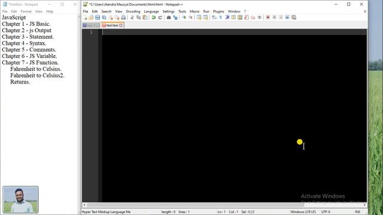
Task: Show the Document Map panel icon
Action: pos(240,17)
